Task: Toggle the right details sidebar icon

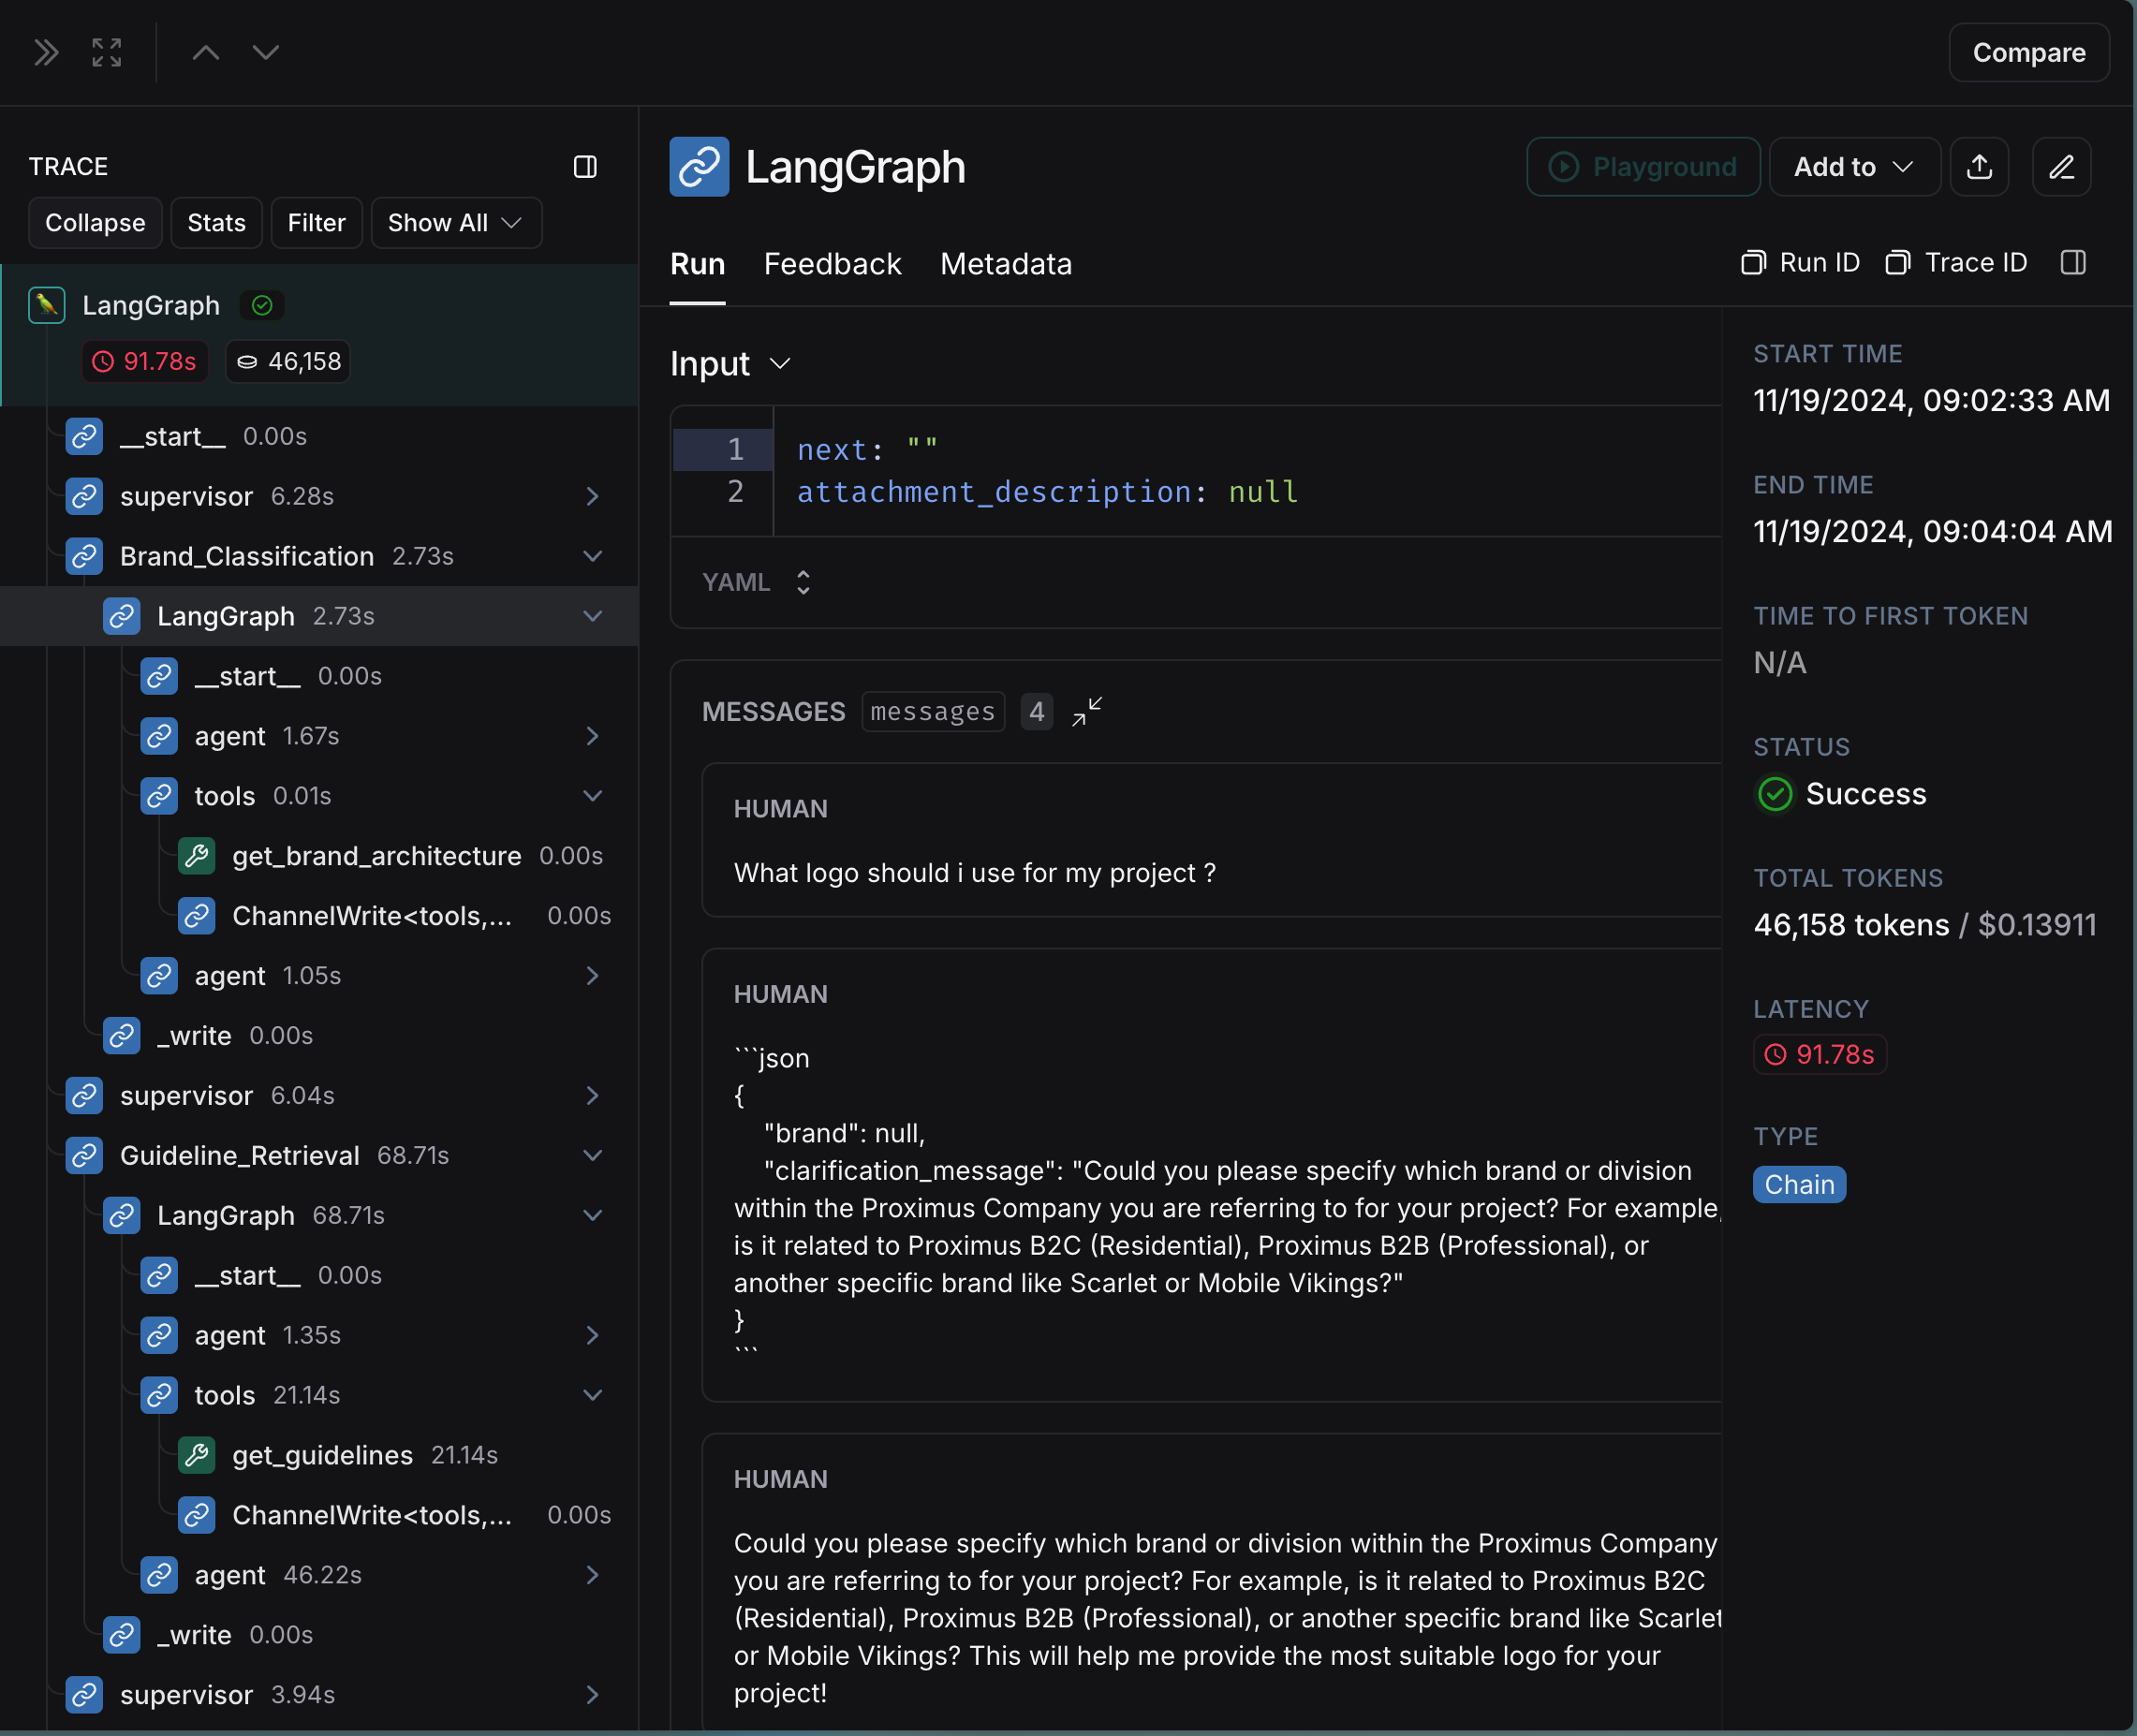Action: 2073,263
